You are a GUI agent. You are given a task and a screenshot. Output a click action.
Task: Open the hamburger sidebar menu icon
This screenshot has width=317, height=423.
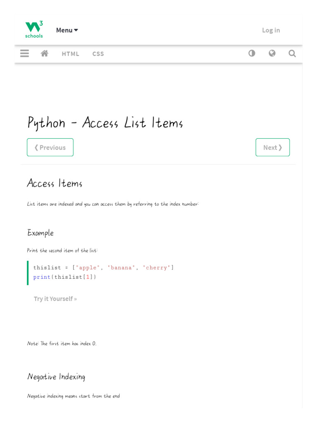pyautogui.click(x=24, y=53)
